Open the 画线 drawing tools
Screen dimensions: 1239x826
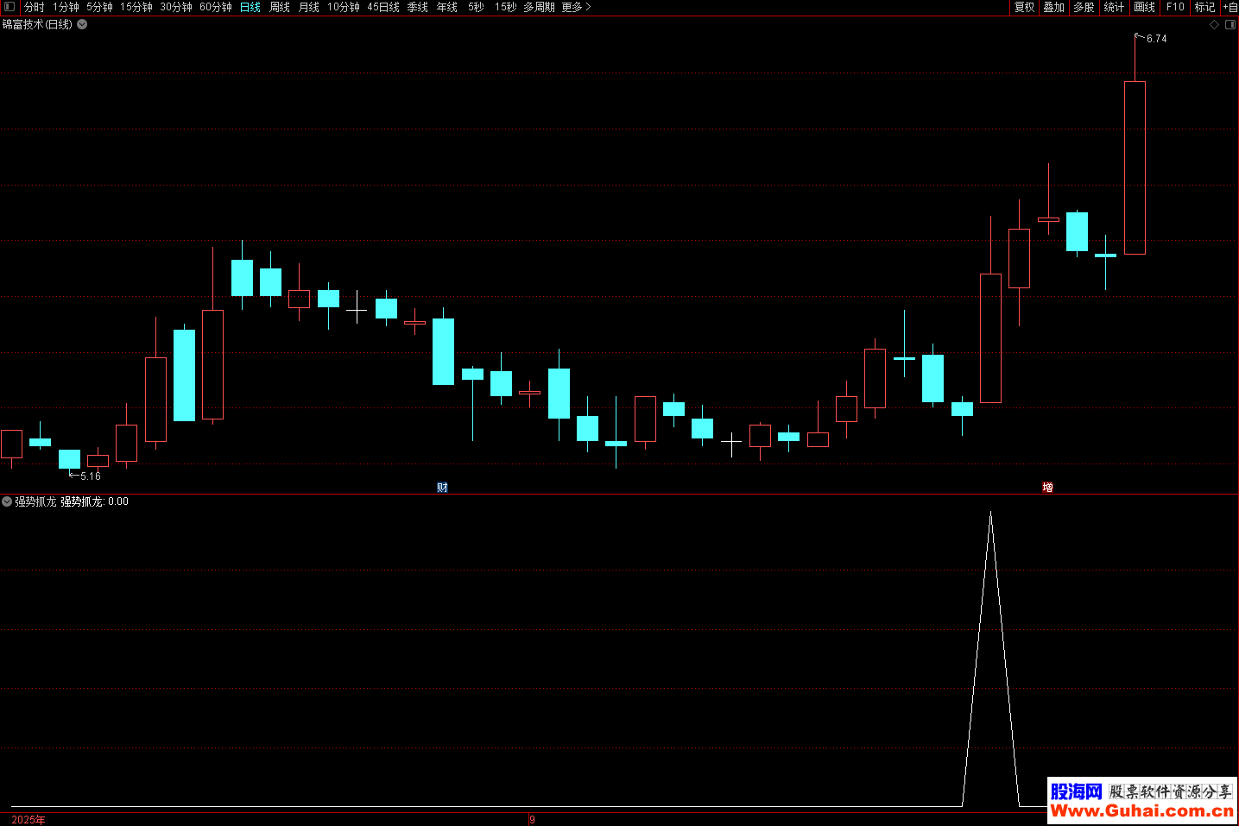[1144, 7]
